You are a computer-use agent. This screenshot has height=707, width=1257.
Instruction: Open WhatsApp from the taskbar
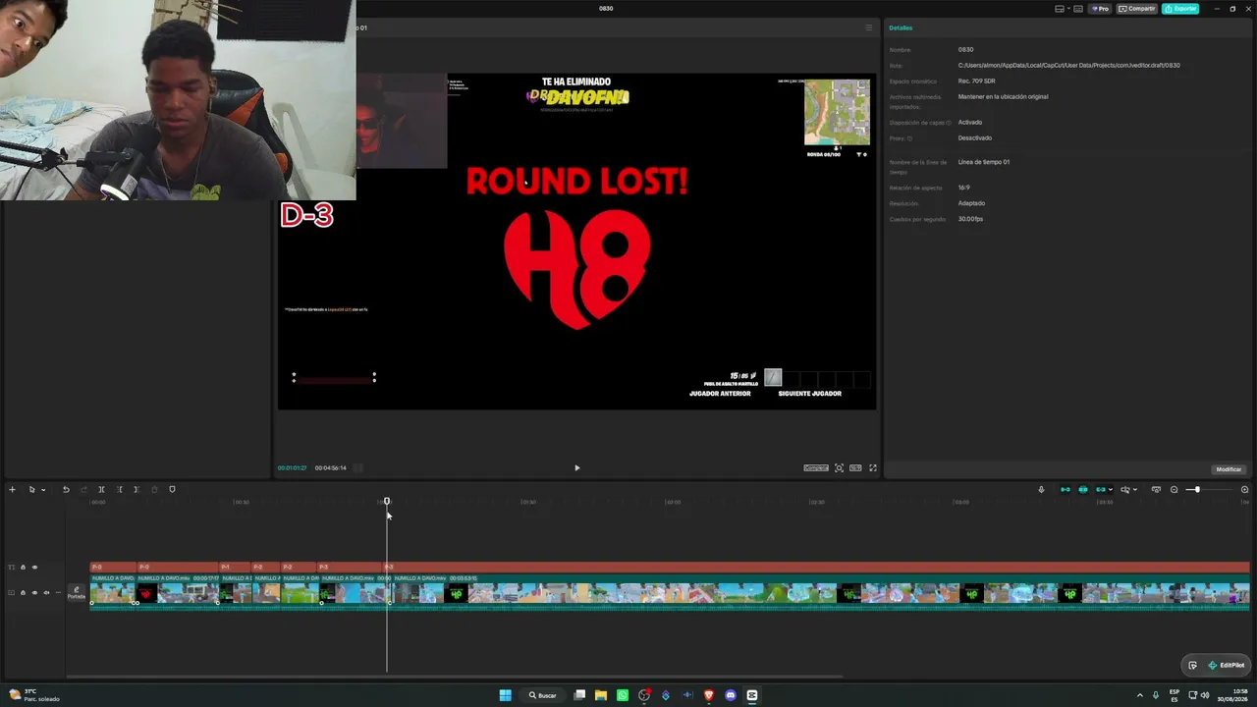623,695
